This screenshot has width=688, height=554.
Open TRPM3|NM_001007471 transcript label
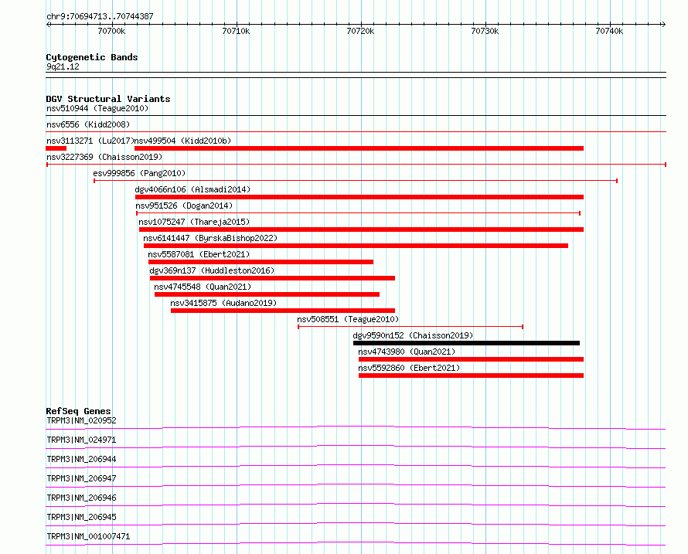(x=88, y=536)
